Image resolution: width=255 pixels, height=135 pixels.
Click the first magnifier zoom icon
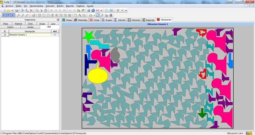coord(18,15)
